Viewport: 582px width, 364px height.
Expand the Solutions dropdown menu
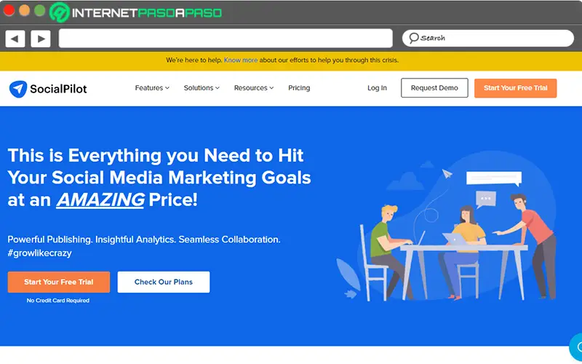(201, 88)
